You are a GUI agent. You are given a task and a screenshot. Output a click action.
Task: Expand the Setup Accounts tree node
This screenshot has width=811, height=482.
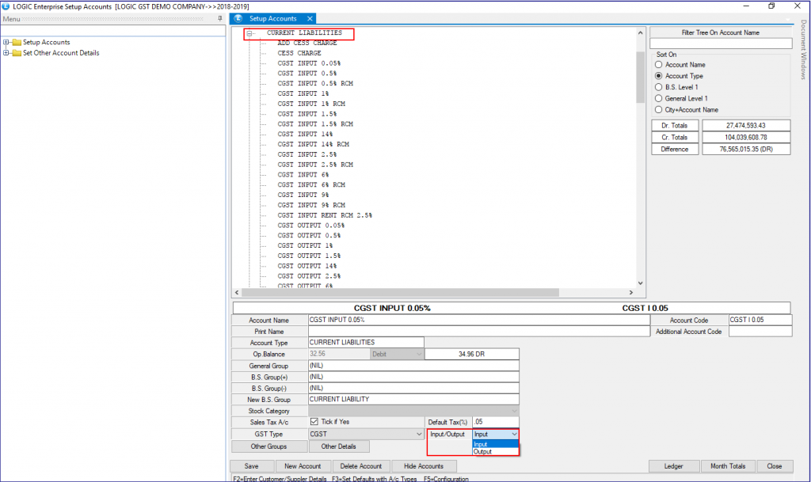point(8,42)
